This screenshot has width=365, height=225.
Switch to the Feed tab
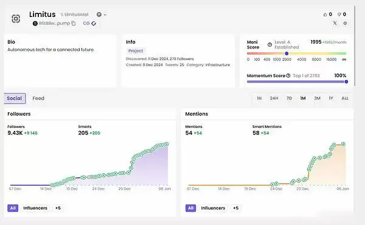click(x=38, y=98)
